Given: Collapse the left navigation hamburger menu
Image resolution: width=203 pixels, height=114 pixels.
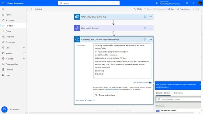Looking at the screenshot, I should [x=3, y=9].
